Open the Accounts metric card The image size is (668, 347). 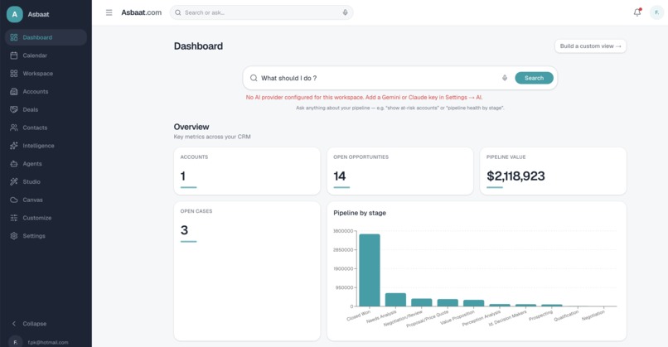[247, 171]
